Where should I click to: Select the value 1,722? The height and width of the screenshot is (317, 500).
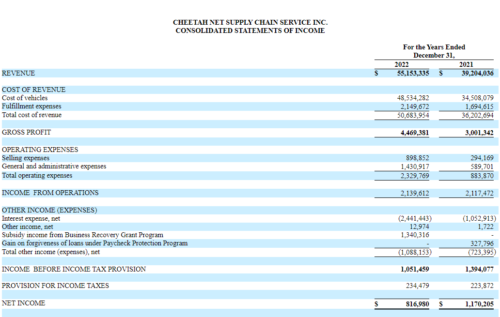[x=485, y=227]
